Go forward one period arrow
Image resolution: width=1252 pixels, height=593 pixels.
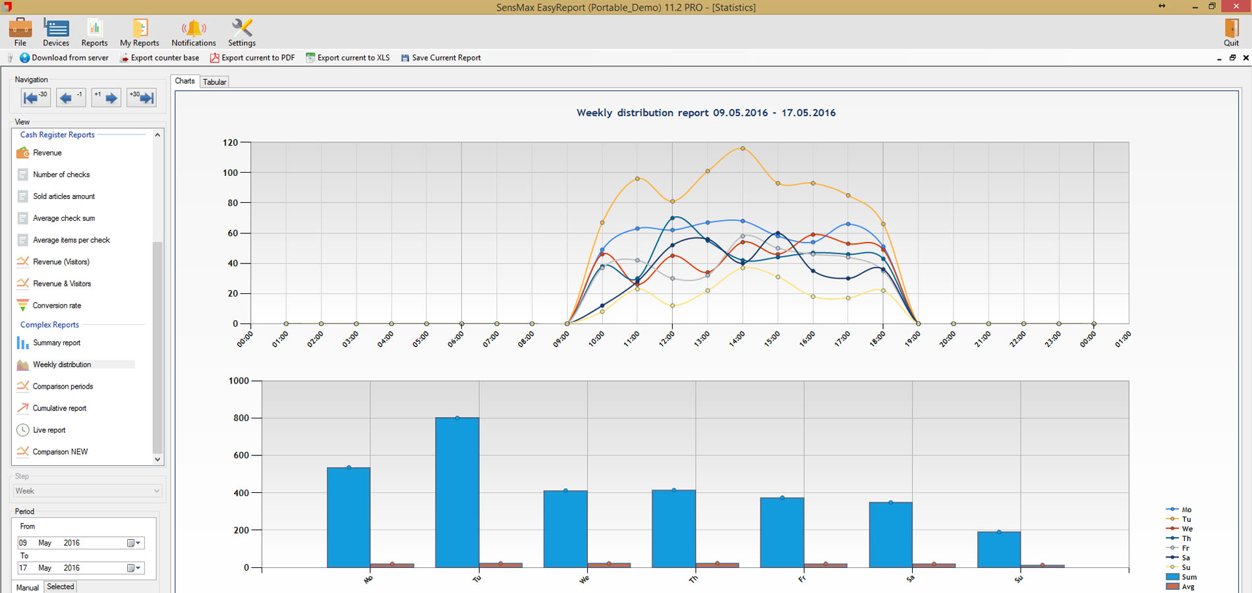click(106, 98)
